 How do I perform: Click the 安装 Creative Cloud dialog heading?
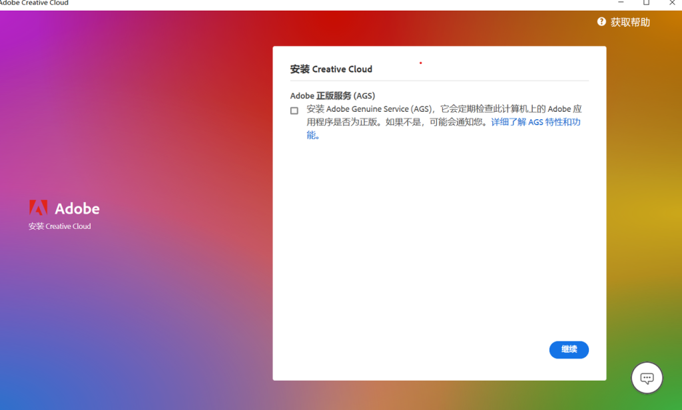click(332, 69)
